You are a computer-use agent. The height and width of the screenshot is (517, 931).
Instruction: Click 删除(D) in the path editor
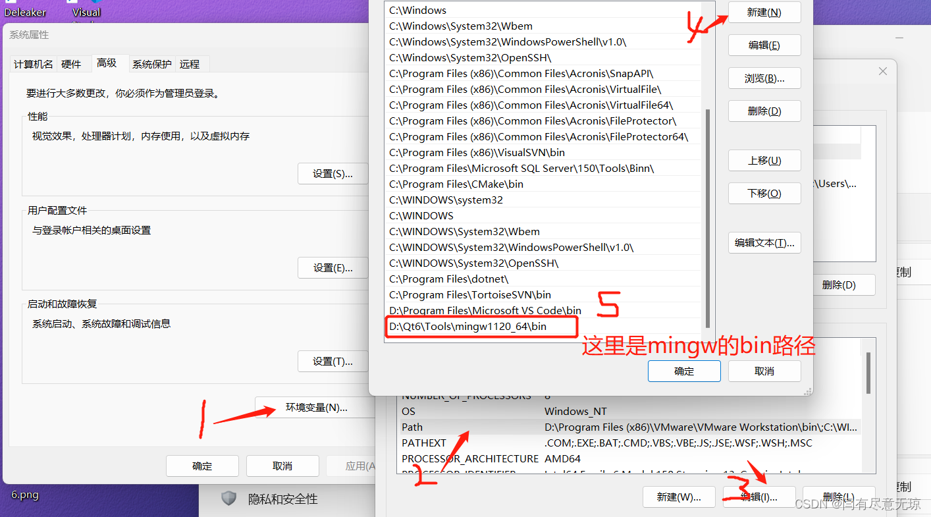tap(764, 111)
